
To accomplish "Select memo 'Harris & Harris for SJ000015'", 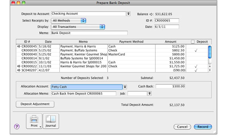I will point(81,62).
